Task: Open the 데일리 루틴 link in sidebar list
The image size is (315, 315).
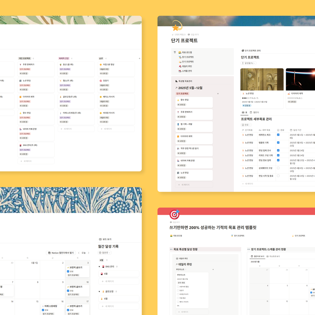Action: 187,66
